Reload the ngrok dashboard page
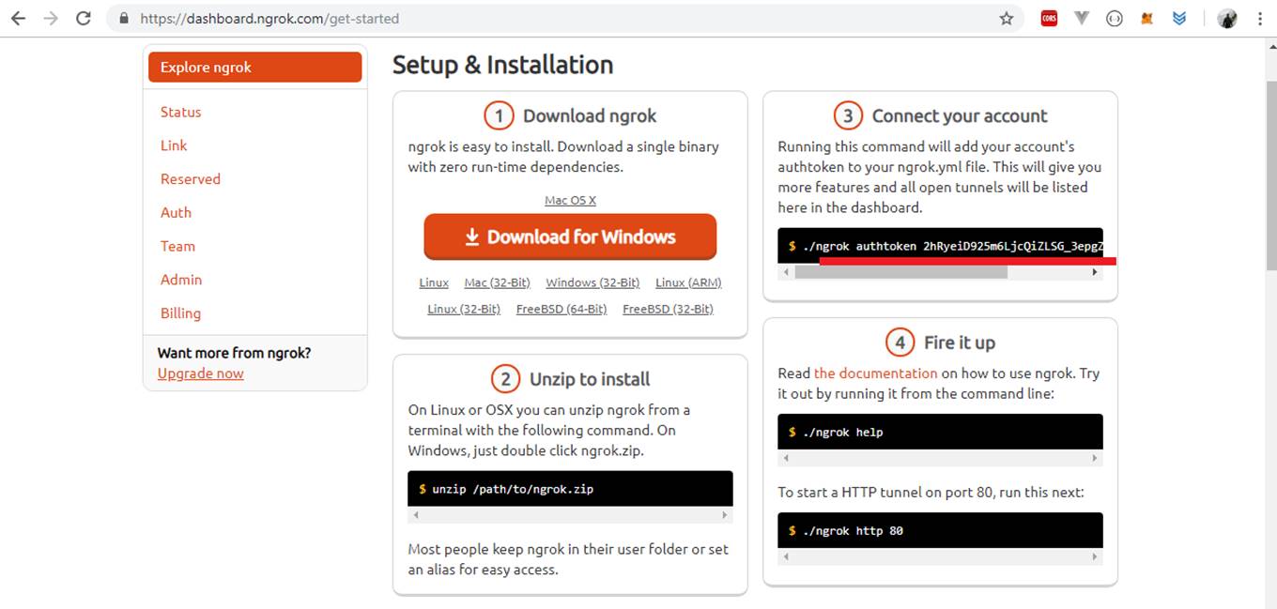Screen dimensions: 1277x609 (x=84, y=18)
